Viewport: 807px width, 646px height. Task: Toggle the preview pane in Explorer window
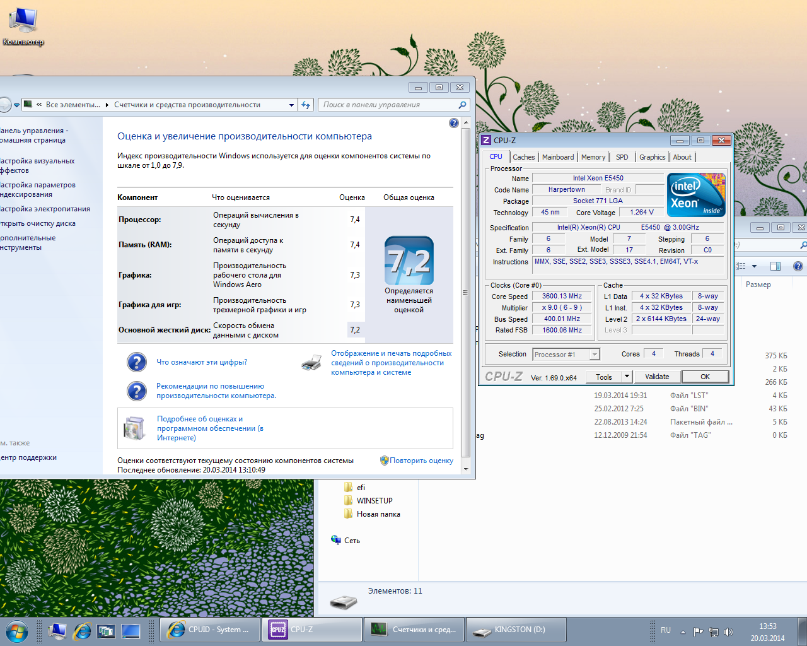point(775,266)
